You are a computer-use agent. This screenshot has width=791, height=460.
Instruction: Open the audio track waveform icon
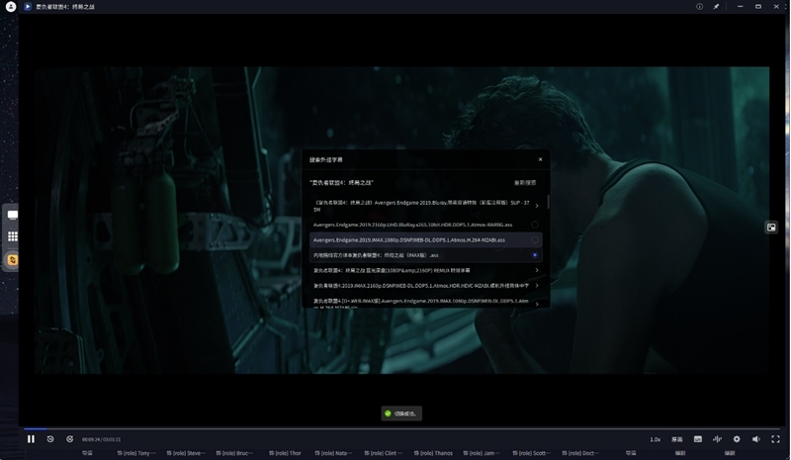tap(717, 439)
